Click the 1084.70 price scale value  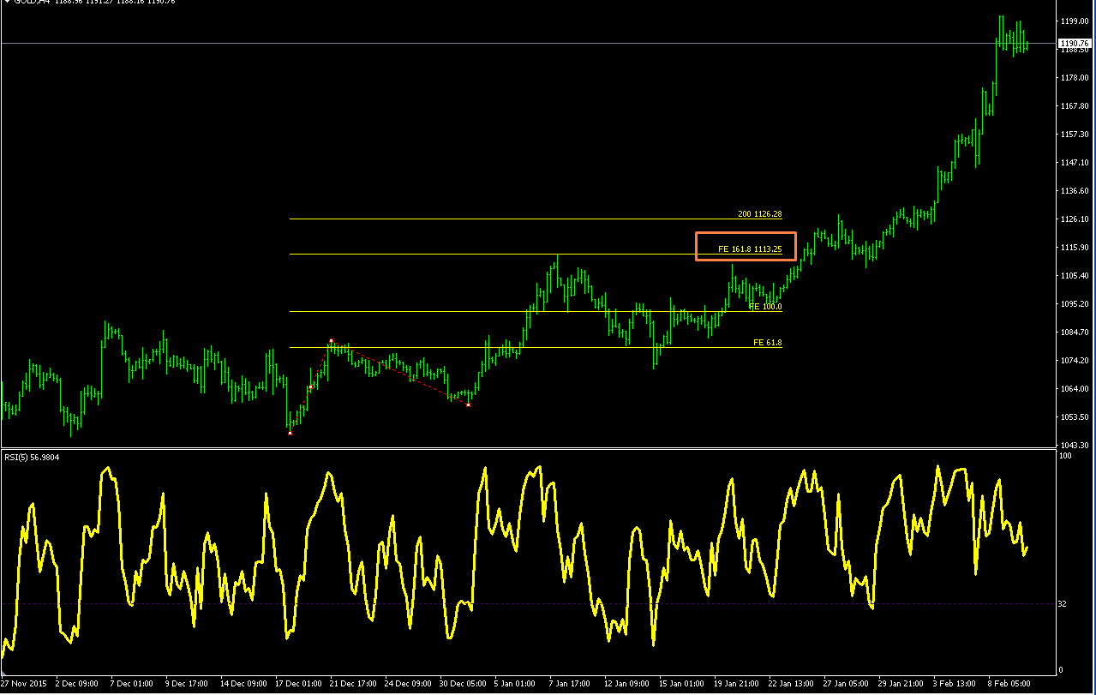[x=1074, y=333]
